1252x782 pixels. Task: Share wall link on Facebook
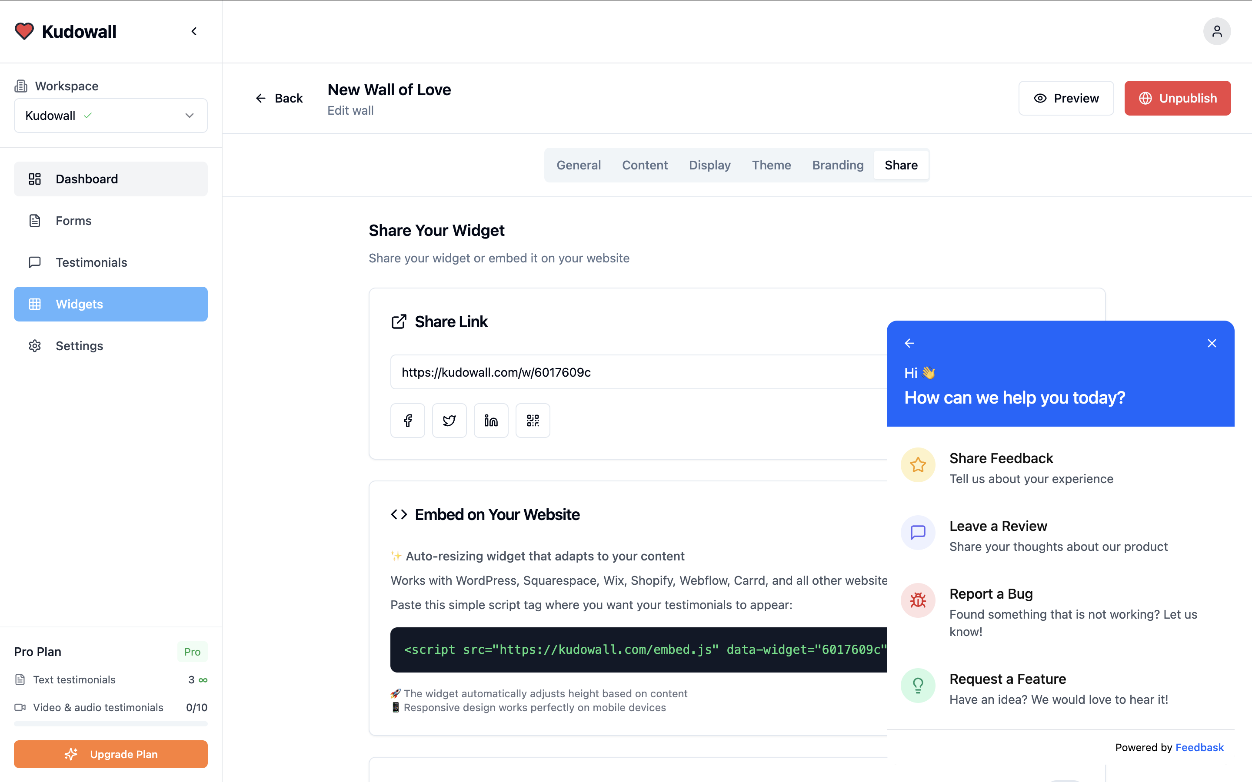[x=408, y=421]
